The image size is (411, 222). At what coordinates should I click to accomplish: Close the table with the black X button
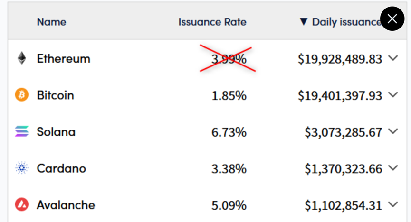pos(392,19)
